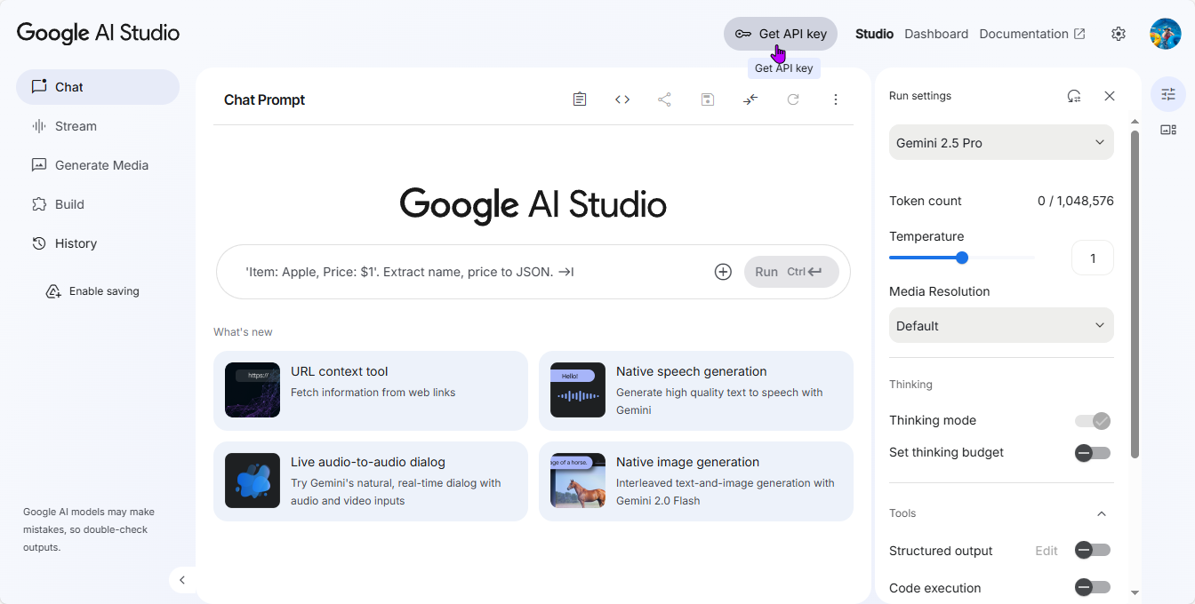Open the URL context tool card
This screenshot has height=604, width=1195.
point(371,390)
